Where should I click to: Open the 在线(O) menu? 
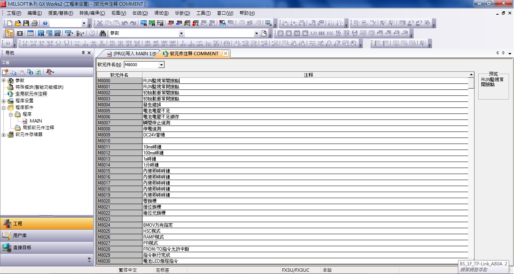pyautogui.click(x=140, y=13)
